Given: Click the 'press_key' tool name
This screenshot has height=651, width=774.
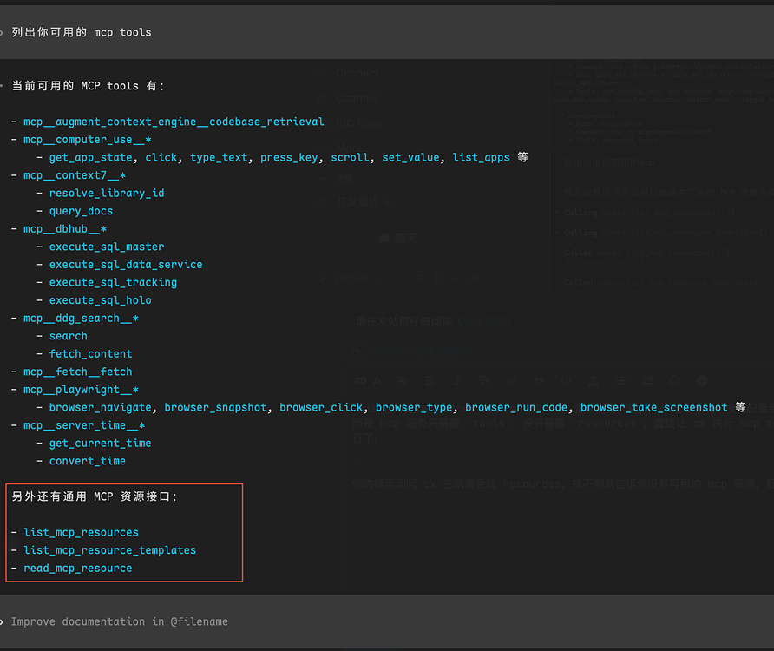Looking at the screenshot, I should click(x=289, y=157).
